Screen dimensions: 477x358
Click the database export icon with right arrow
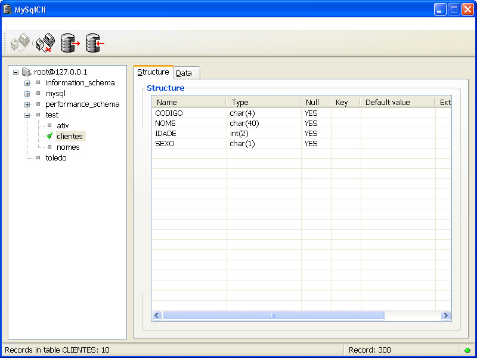[70, 43]
